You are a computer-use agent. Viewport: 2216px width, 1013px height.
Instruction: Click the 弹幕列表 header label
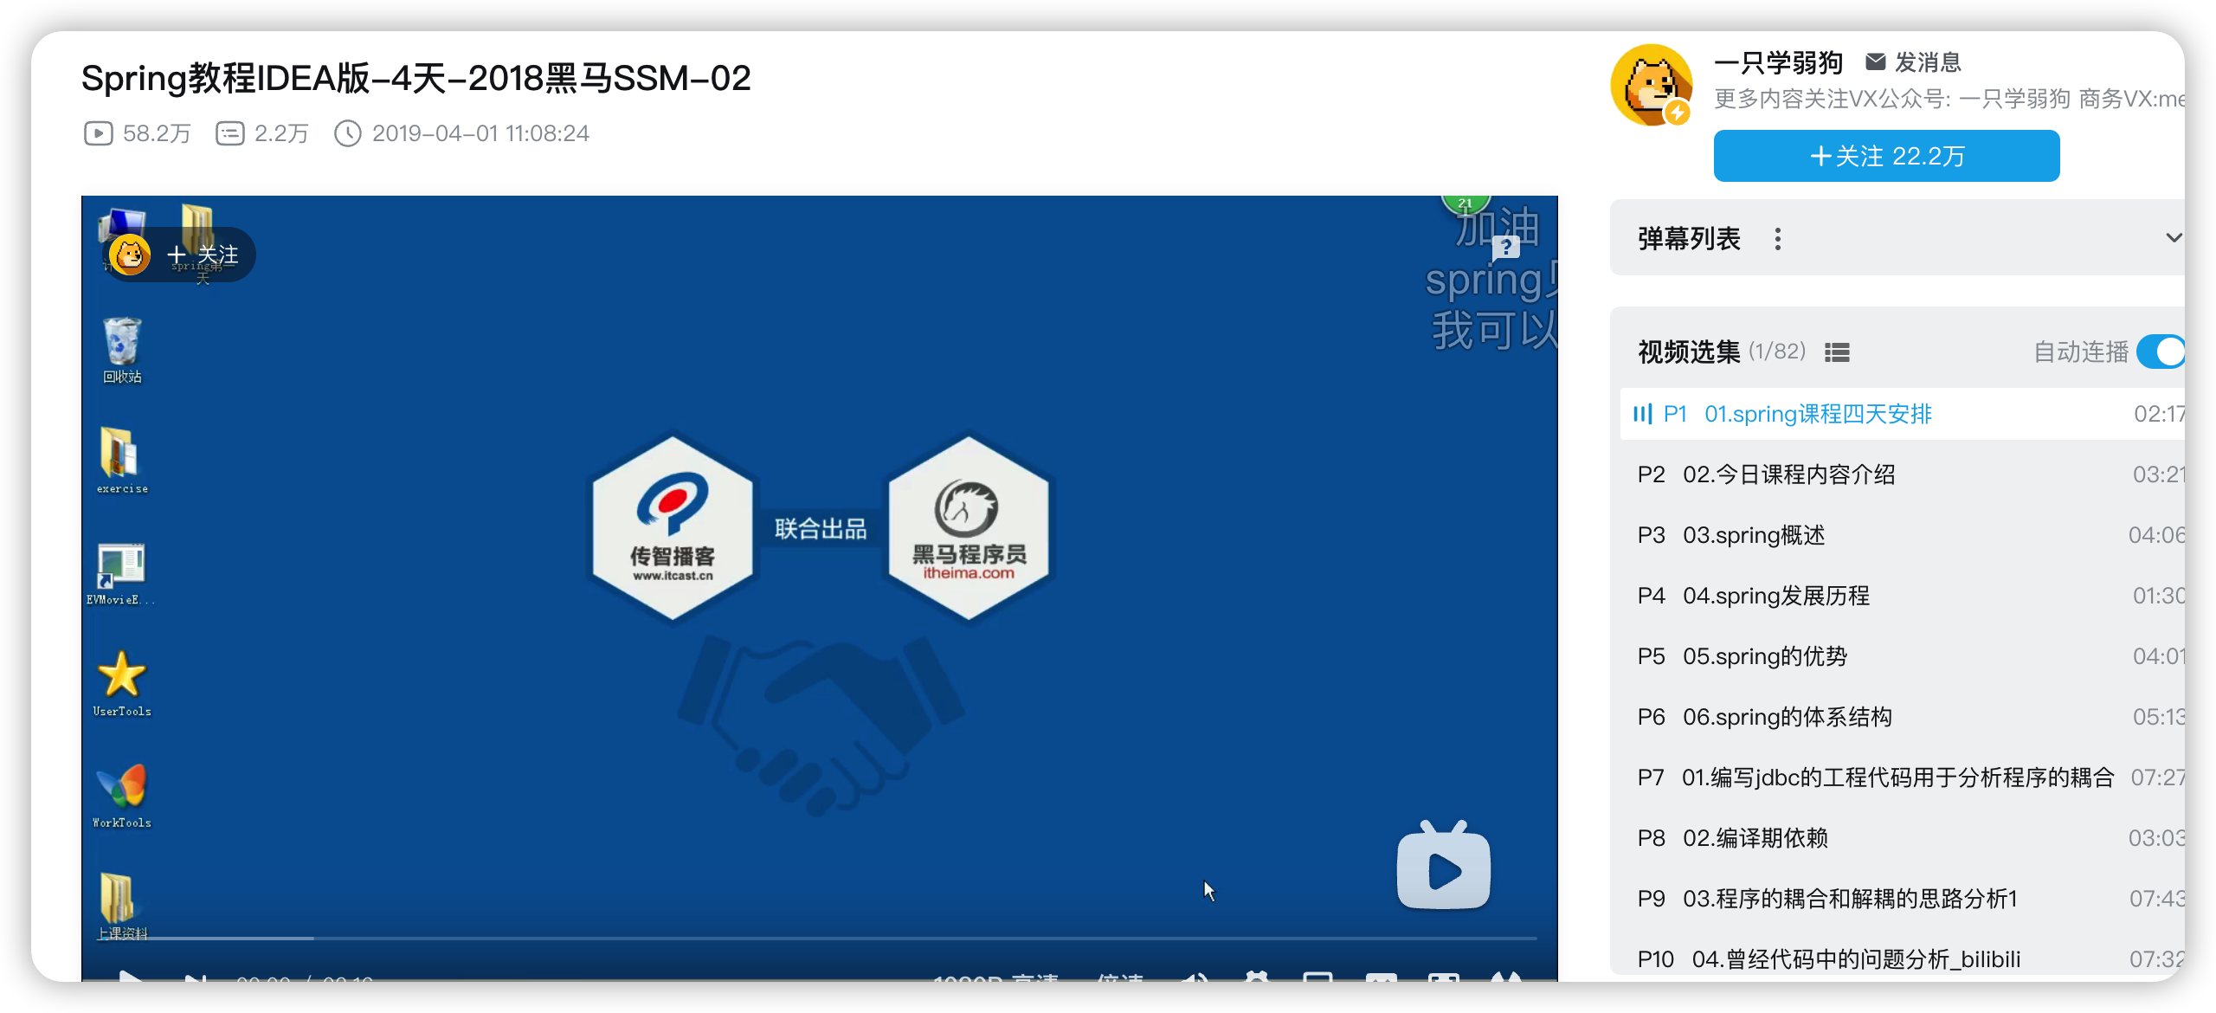(1689, 238)
